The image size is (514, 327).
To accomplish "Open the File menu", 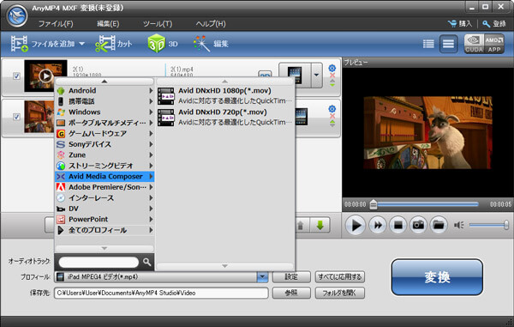I will 56,24.
